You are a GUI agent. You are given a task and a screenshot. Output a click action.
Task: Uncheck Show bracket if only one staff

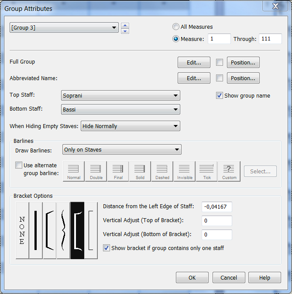tap(106, 248)
